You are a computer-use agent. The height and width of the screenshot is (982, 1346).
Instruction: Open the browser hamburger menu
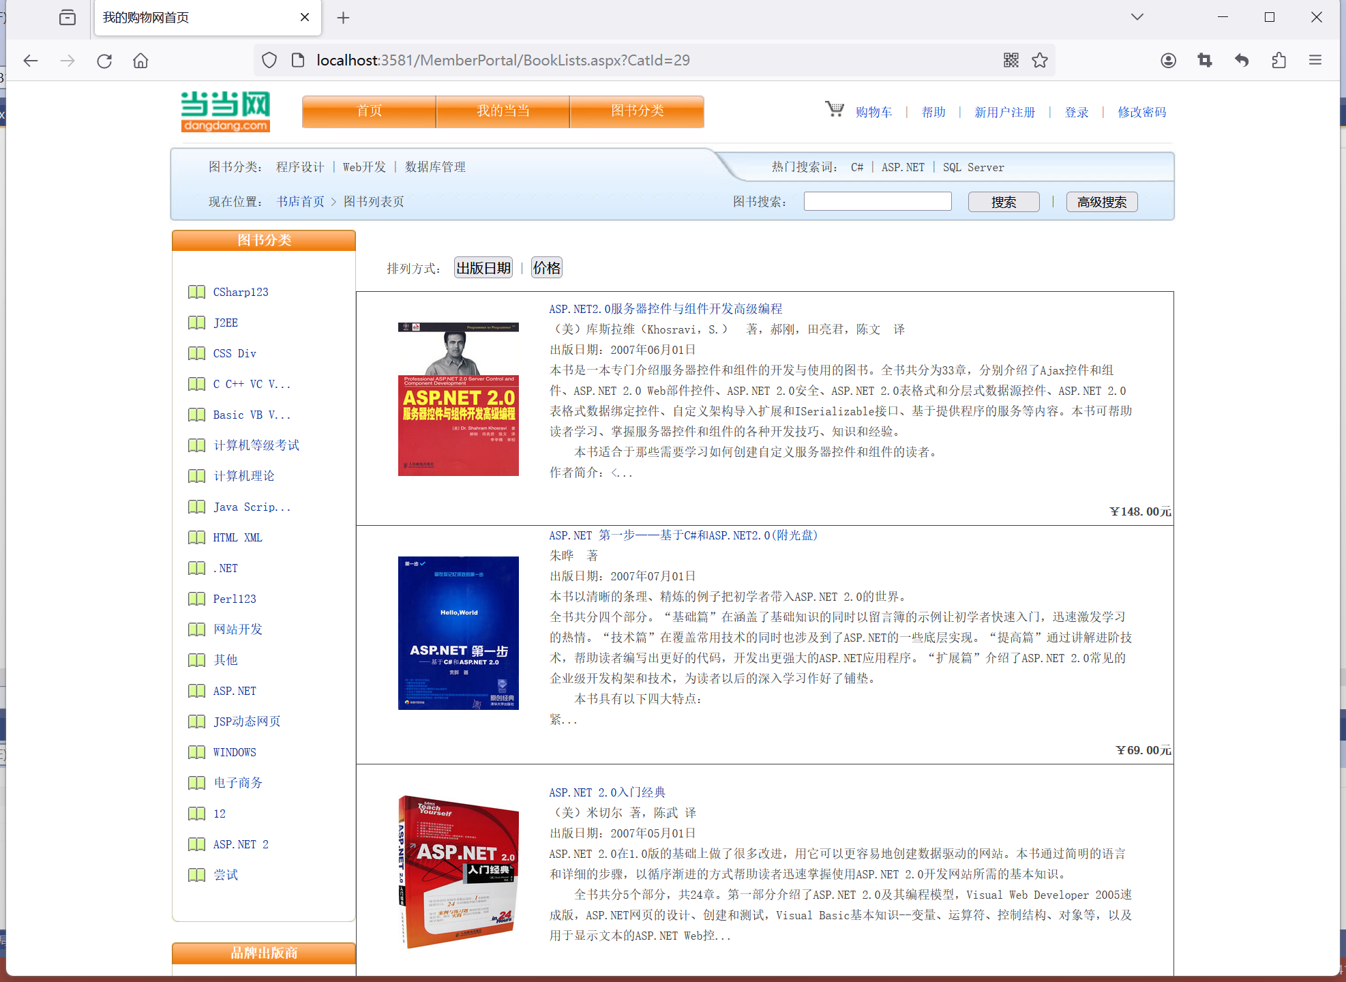[x=1315, y=61]
